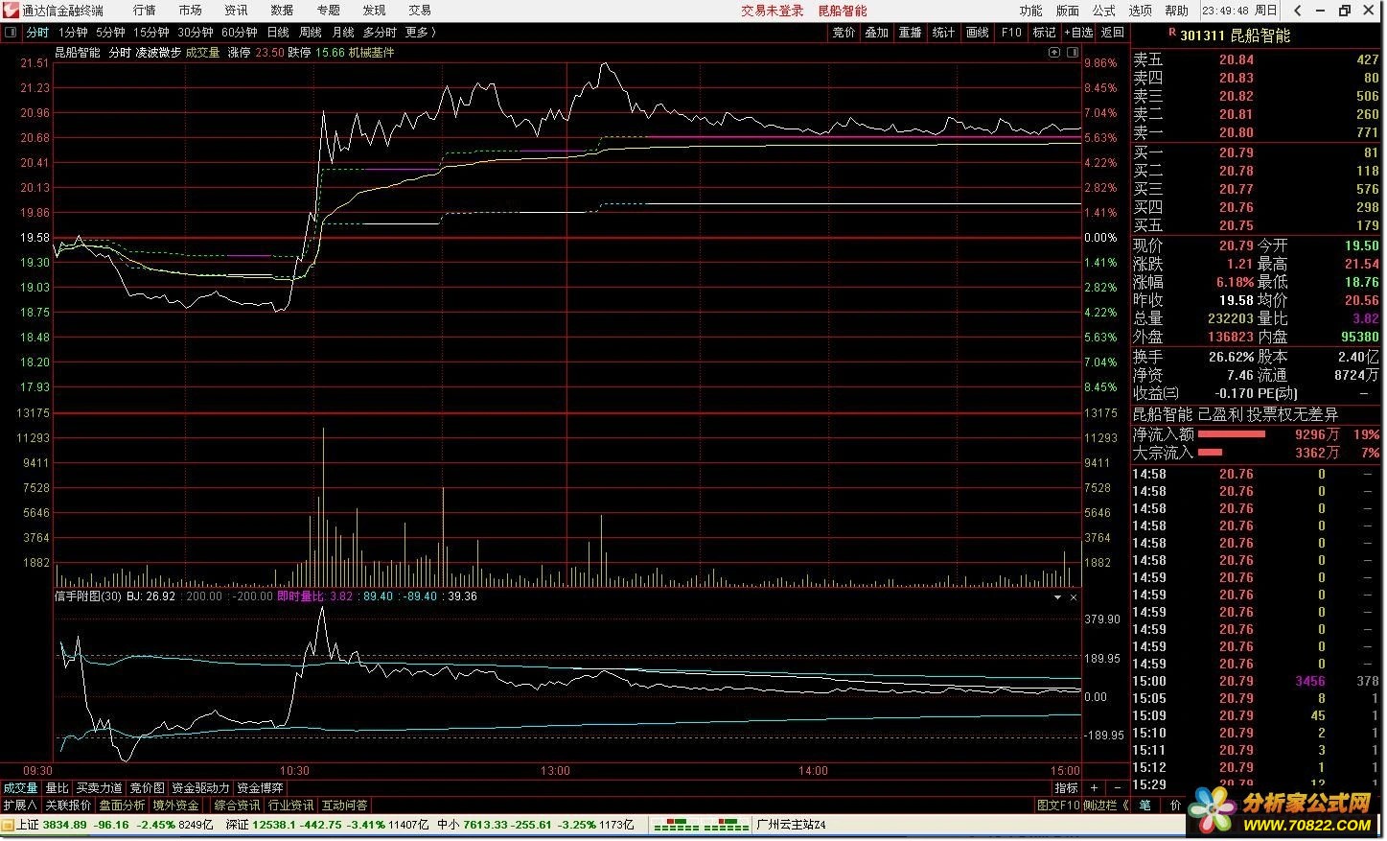Select the 资金驱动力 indicator tab
The height and width of the screenshot is (841, 1387).
click(x=201, y=788)
